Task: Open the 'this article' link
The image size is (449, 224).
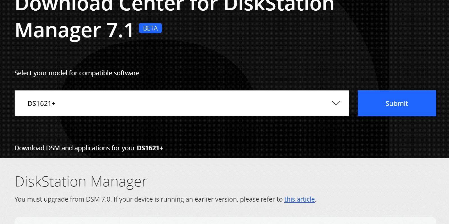Action: tap(300, 199)
